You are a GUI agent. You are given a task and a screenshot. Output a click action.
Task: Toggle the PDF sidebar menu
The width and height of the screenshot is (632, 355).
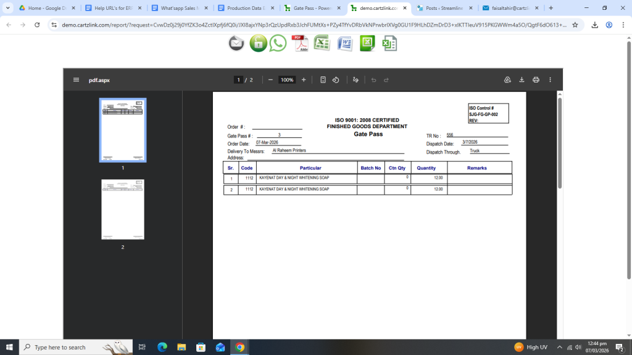point(76,80)
